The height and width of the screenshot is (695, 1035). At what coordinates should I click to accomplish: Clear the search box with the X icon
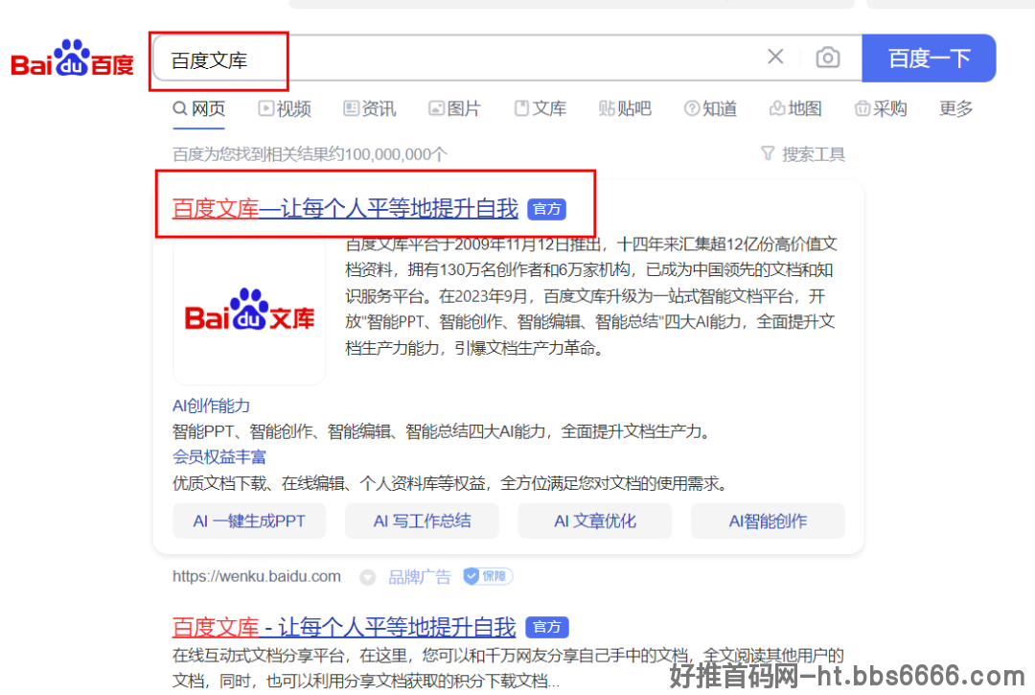tap(775, 57)
